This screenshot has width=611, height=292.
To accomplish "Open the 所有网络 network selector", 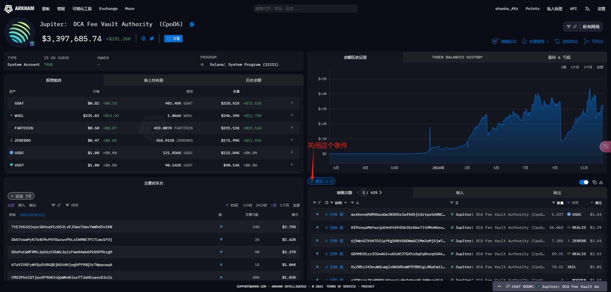I will click(x=591, y=26).
